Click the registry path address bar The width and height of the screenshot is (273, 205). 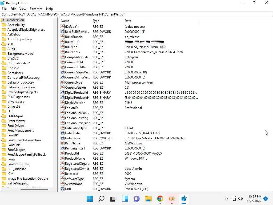click(x=136, y=14)
